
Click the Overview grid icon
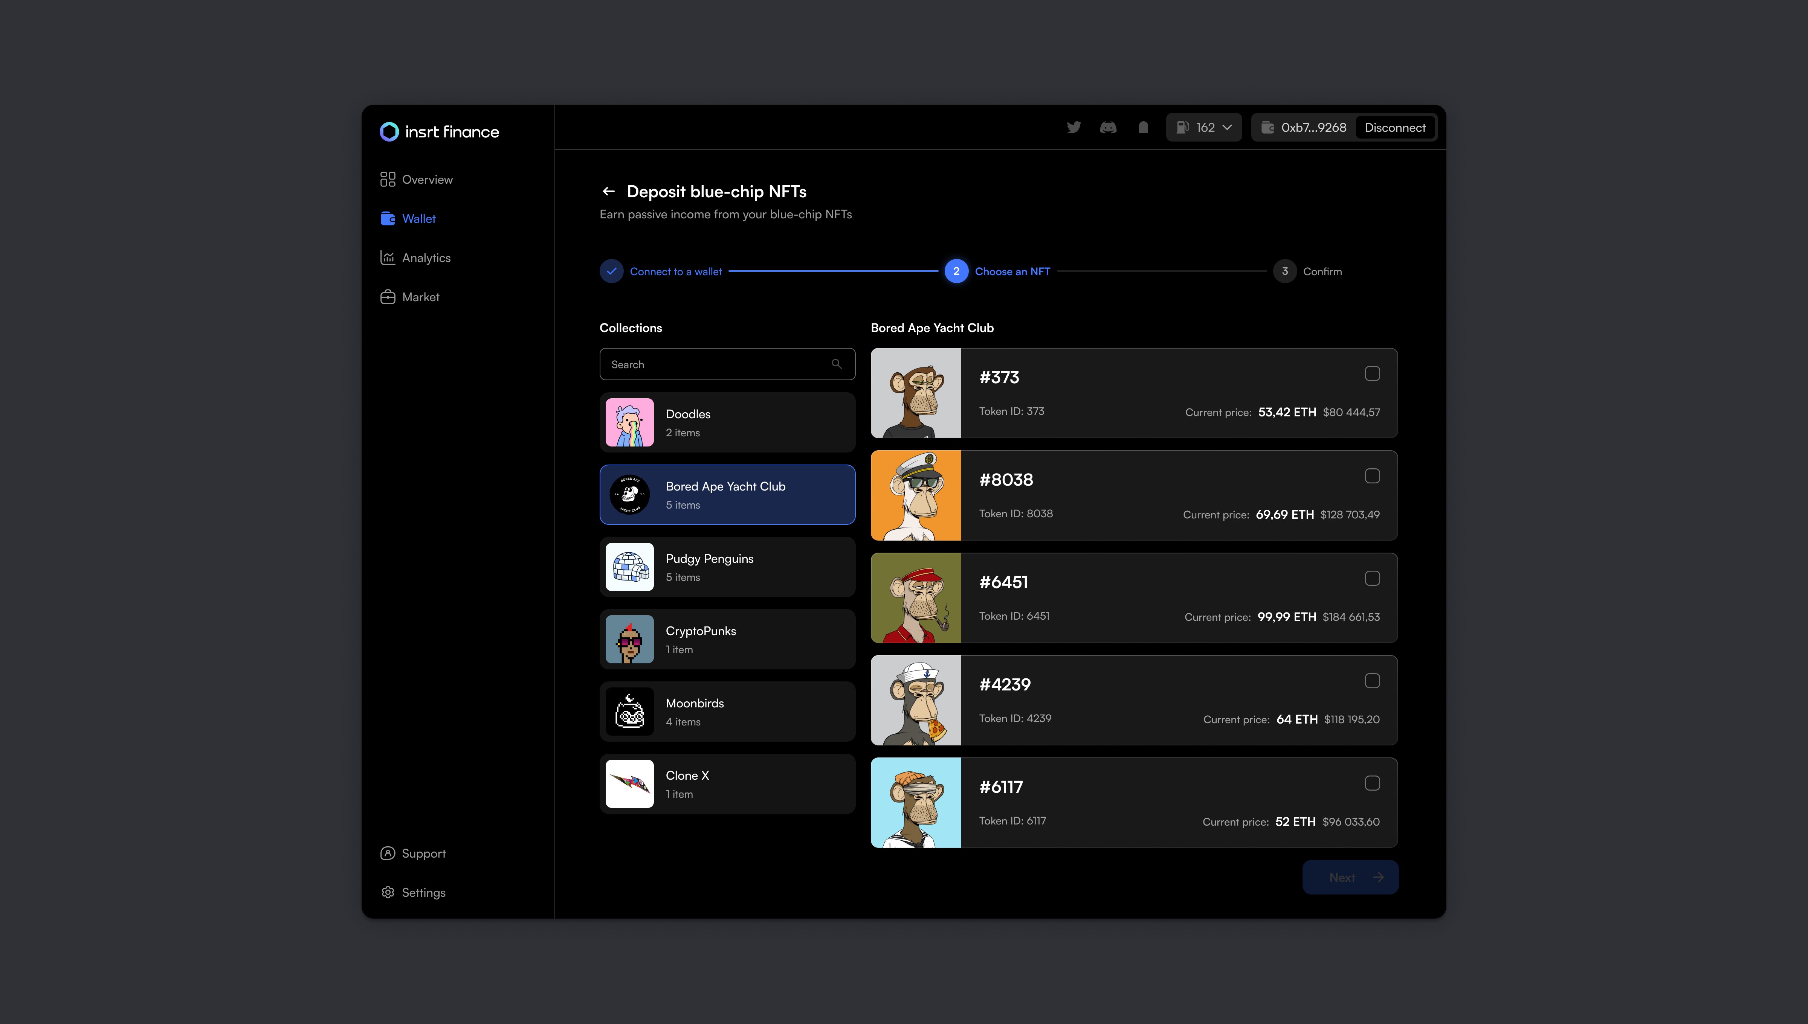388,179
